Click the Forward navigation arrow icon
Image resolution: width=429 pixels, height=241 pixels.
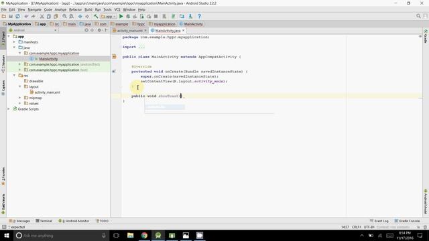pyautogui.click(x=87, y=16)
